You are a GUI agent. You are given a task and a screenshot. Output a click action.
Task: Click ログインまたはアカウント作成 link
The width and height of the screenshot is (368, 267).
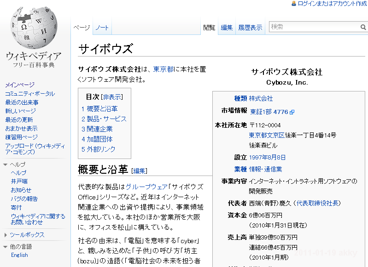click(x=332, y=4)
